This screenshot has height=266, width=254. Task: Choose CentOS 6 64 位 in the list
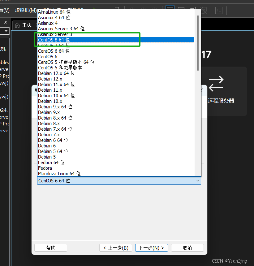pos(116,51)
